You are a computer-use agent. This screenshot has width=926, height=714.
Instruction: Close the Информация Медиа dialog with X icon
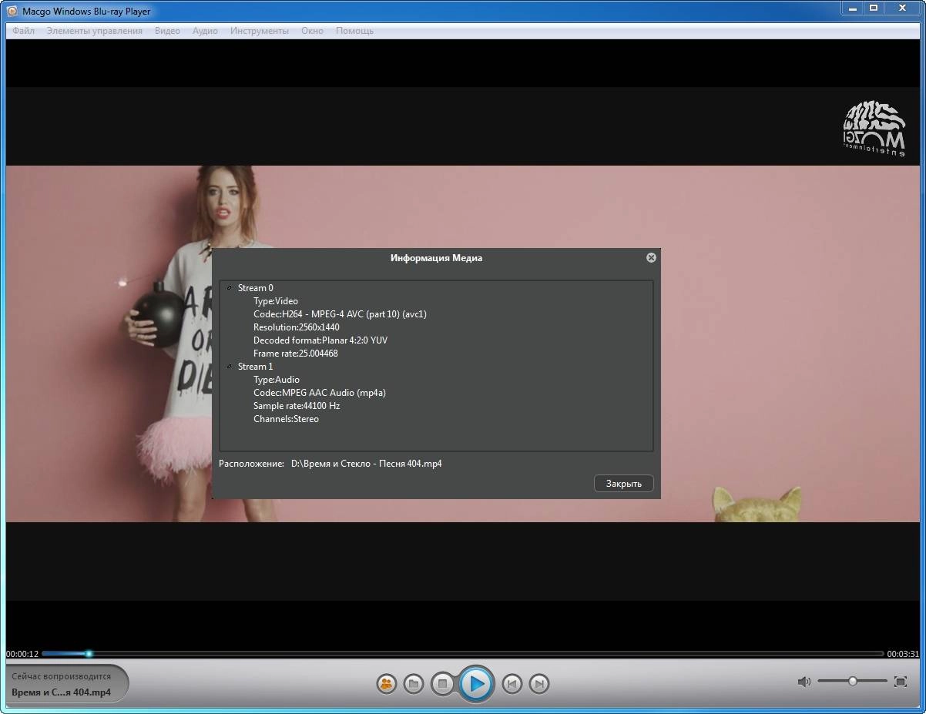tap(651, 257)
